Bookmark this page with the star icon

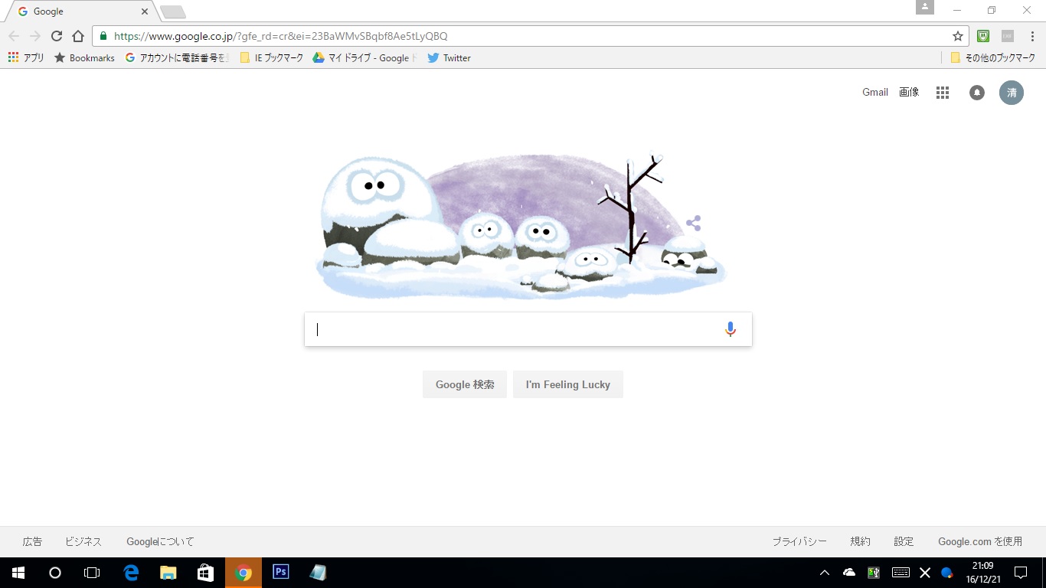tap(957, 36)
